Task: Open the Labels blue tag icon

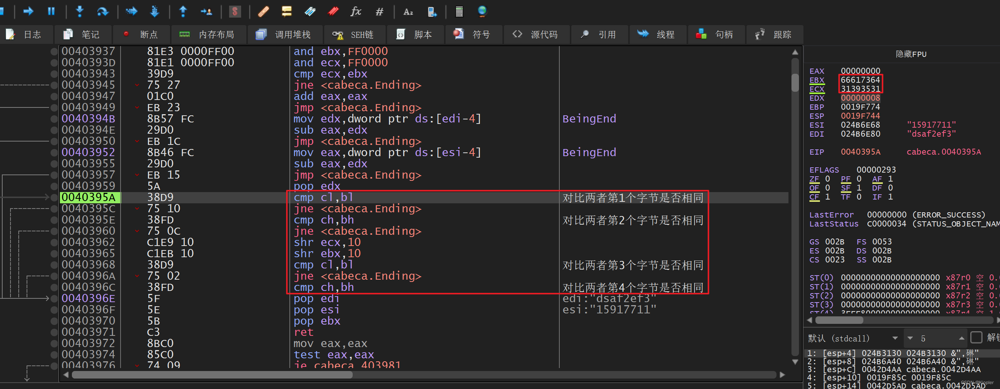Action: pos(310,11)
